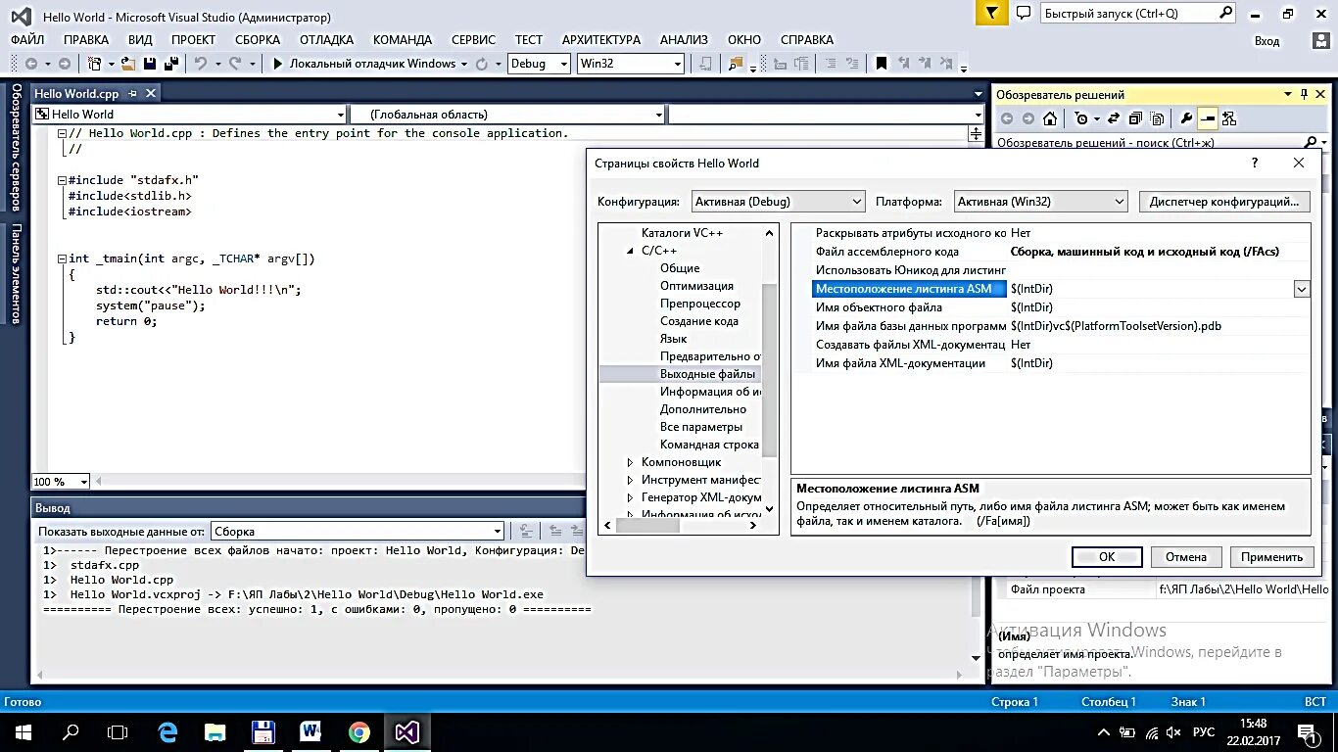This screenshot has height=752, width=1338.
Task: Click the New project toolbar icon
Action: pyautogui.click(x=94, y=64)
